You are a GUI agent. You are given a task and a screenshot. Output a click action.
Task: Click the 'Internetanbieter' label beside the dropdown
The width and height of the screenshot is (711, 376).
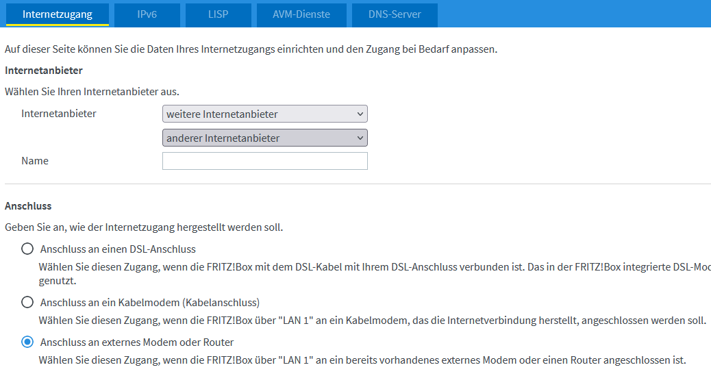click(x=59, y=114)
